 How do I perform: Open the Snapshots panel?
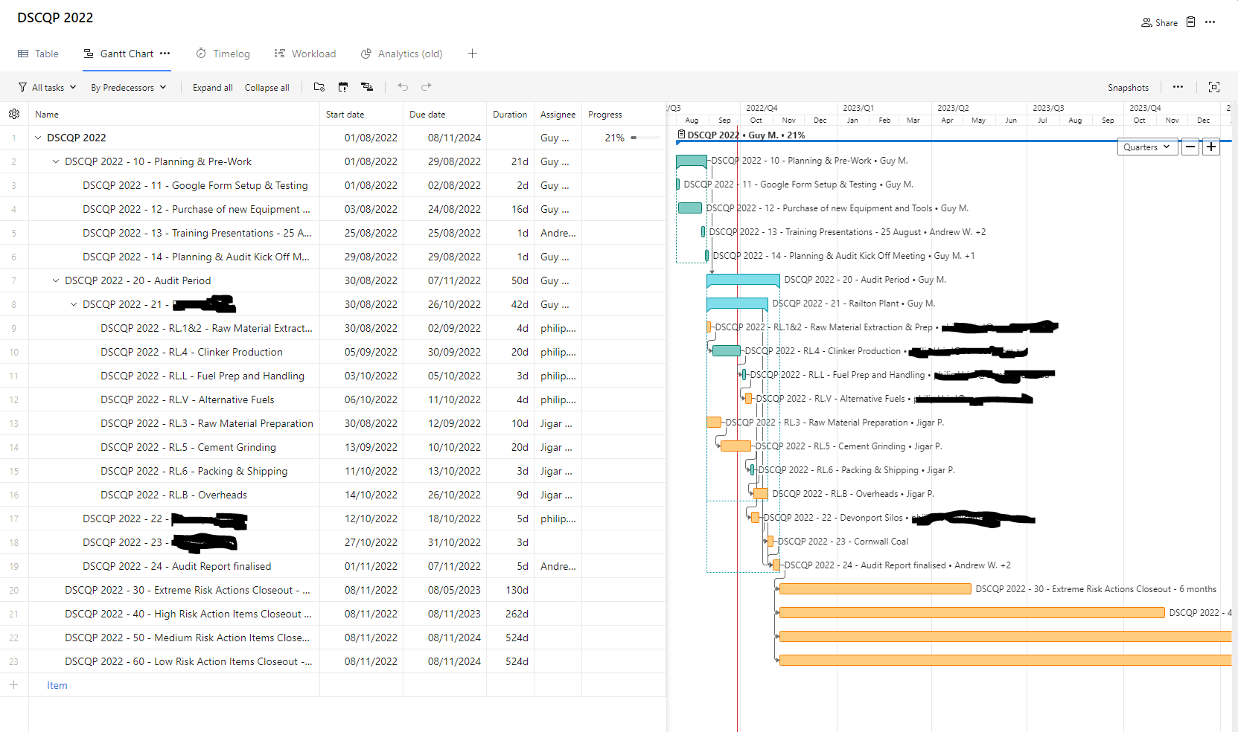[x=1128, y=87]
